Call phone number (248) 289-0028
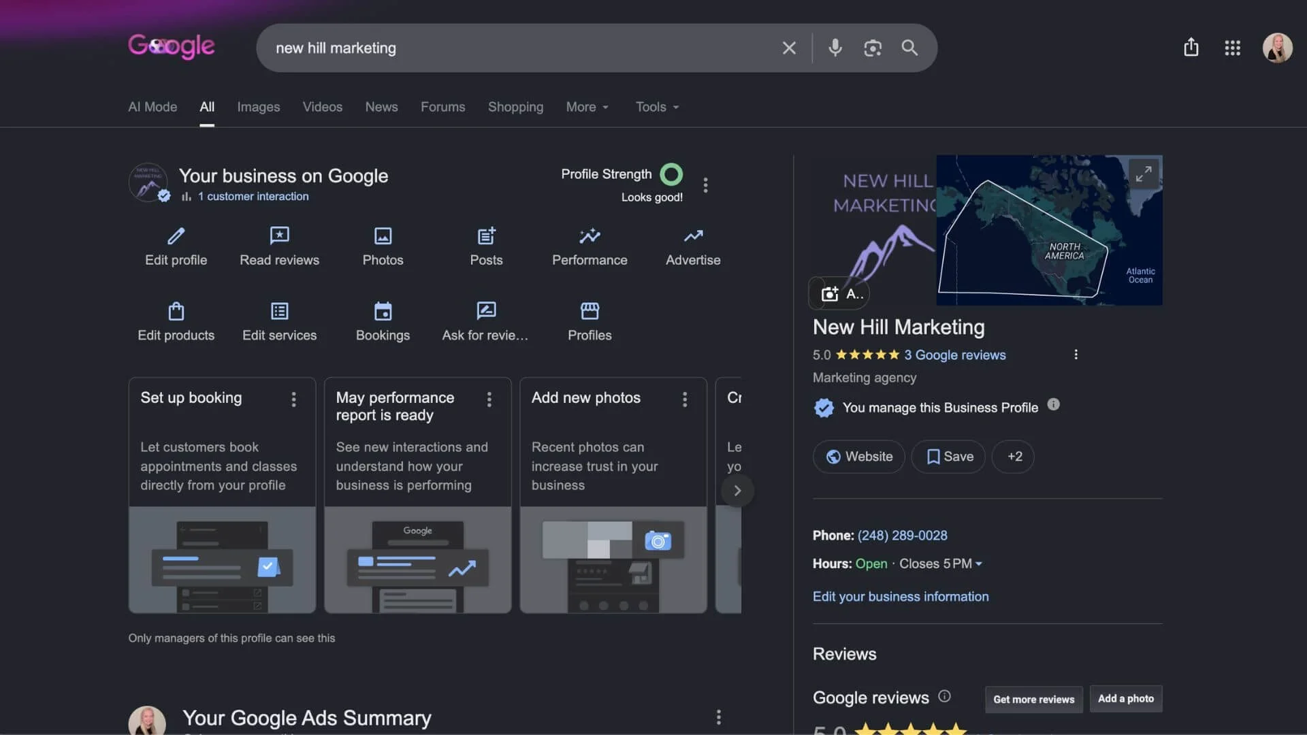The width and height of the screenshot is (1307, 735). [x=902, y=536]
